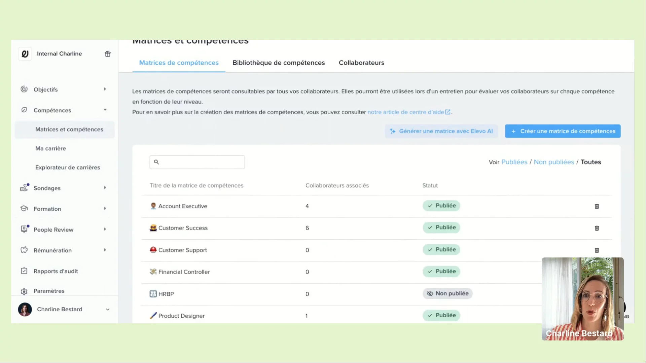Filter list to Non publiées matrices
Viewport: 646px width, 363px height.
pos(554,162)
